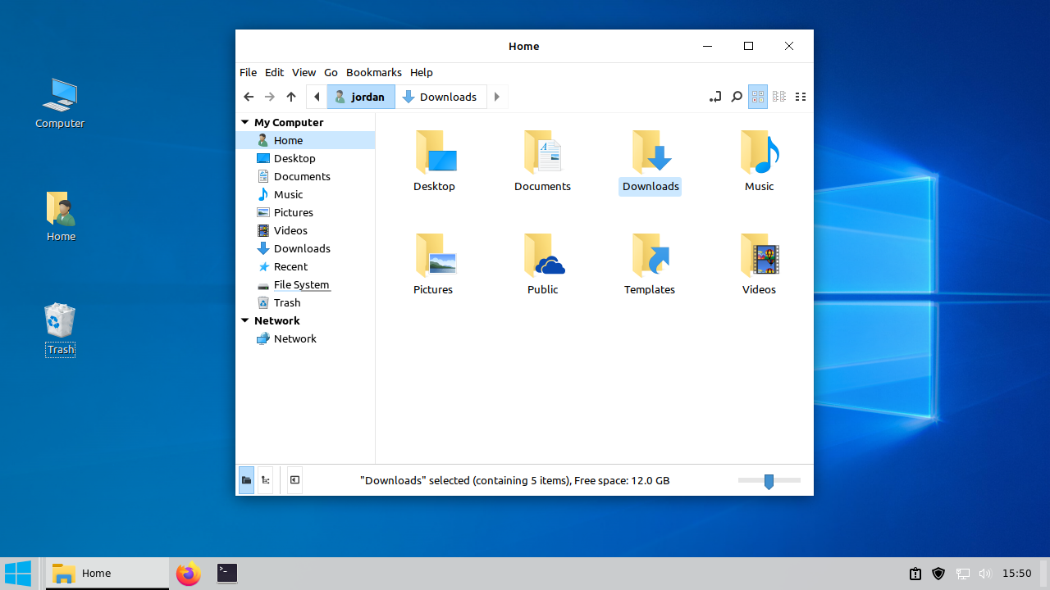
Task: Switch to compact view mode
Action: click(x=778, y=96)
